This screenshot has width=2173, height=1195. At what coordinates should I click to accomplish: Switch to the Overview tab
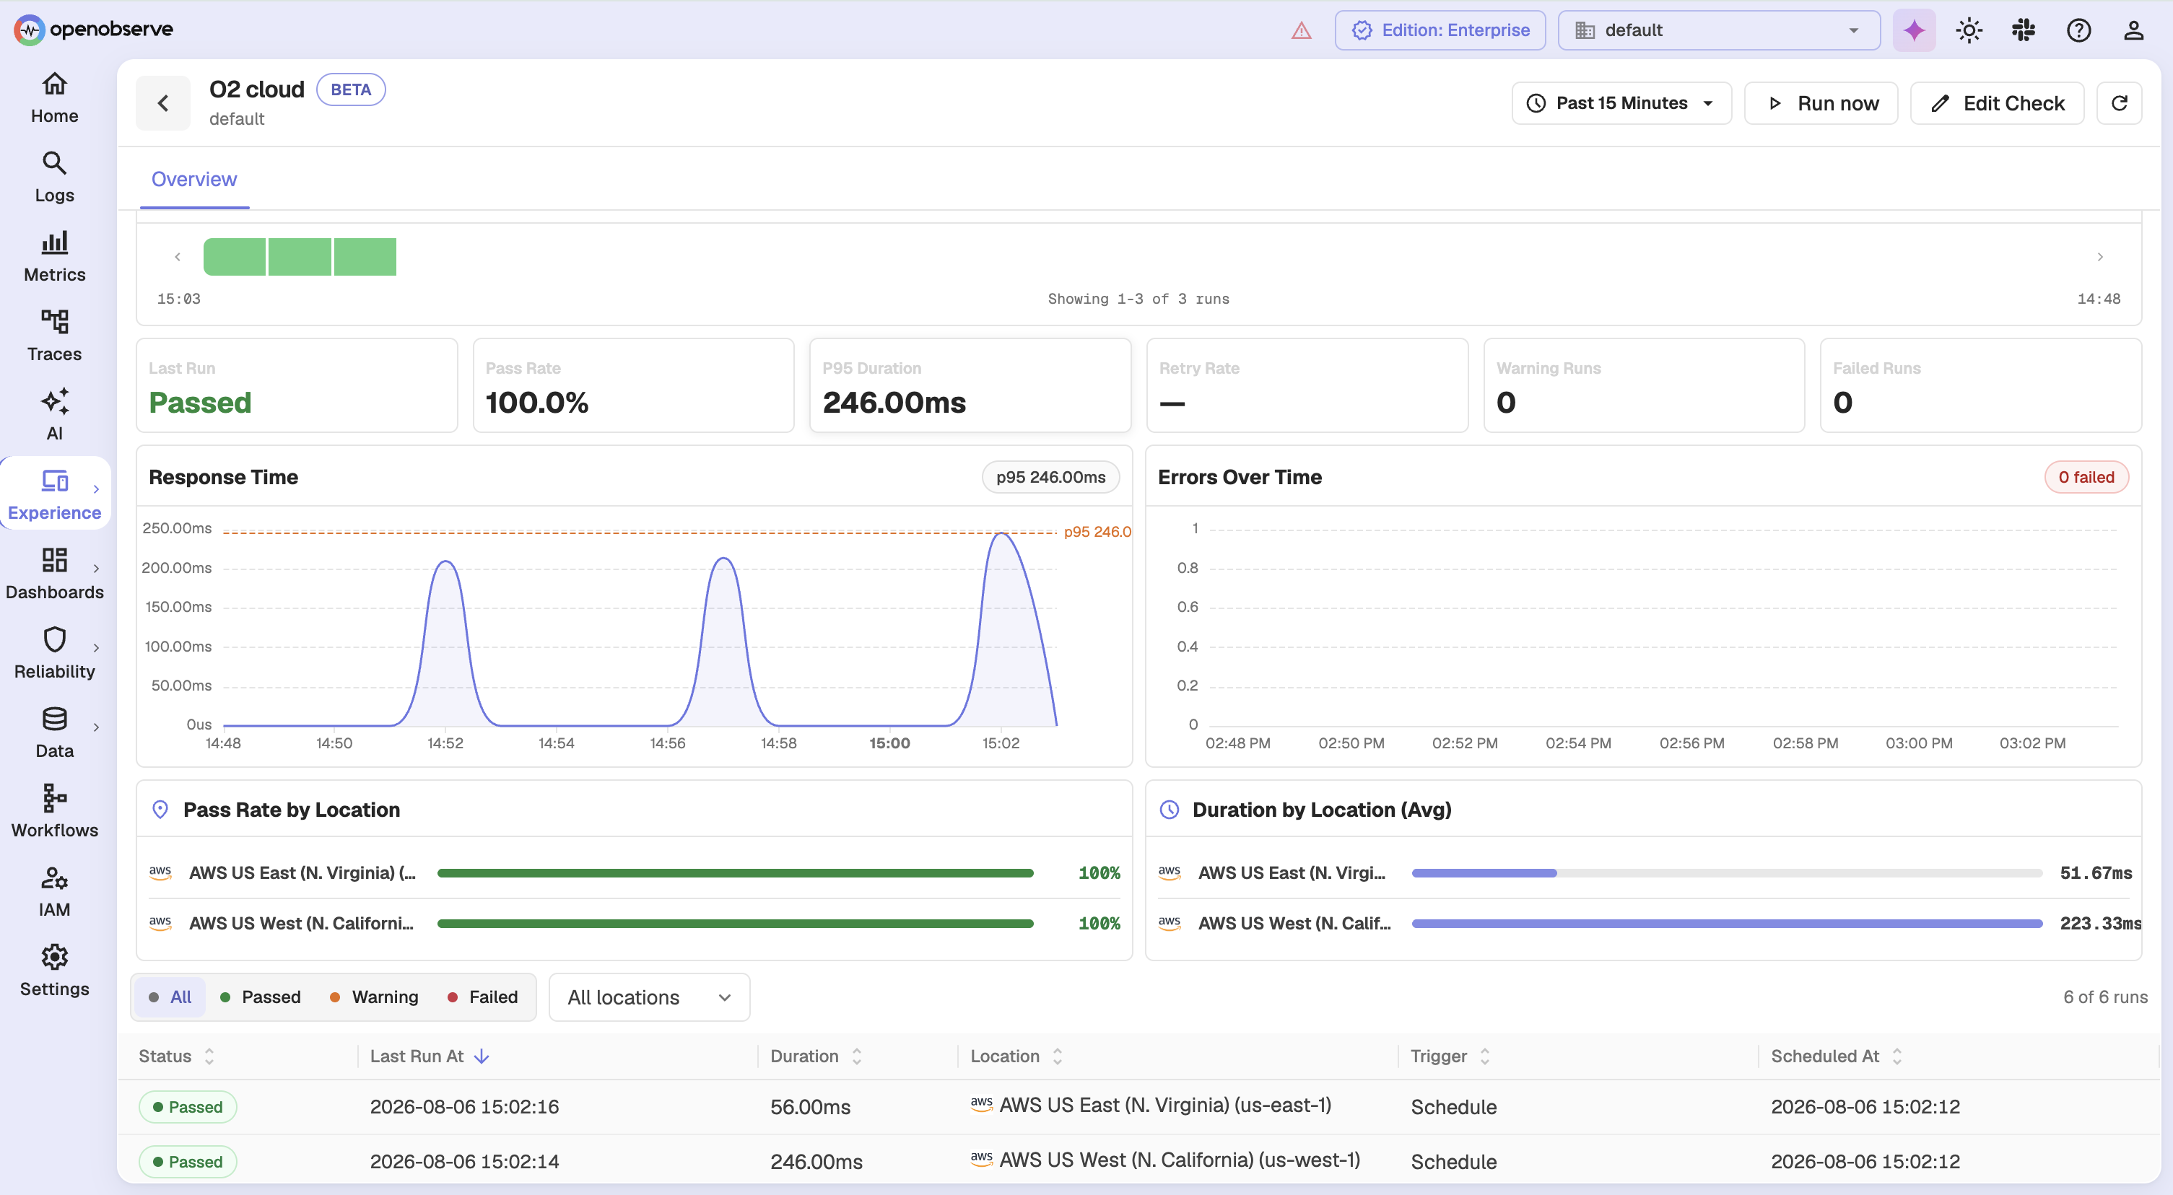pos(194,179)
